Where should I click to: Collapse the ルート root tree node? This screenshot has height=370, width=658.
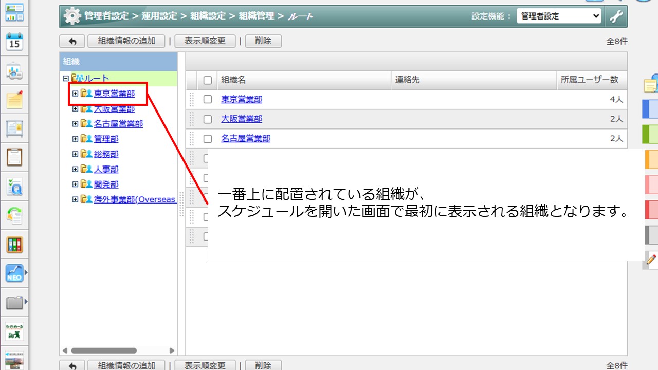click(65, 79)
